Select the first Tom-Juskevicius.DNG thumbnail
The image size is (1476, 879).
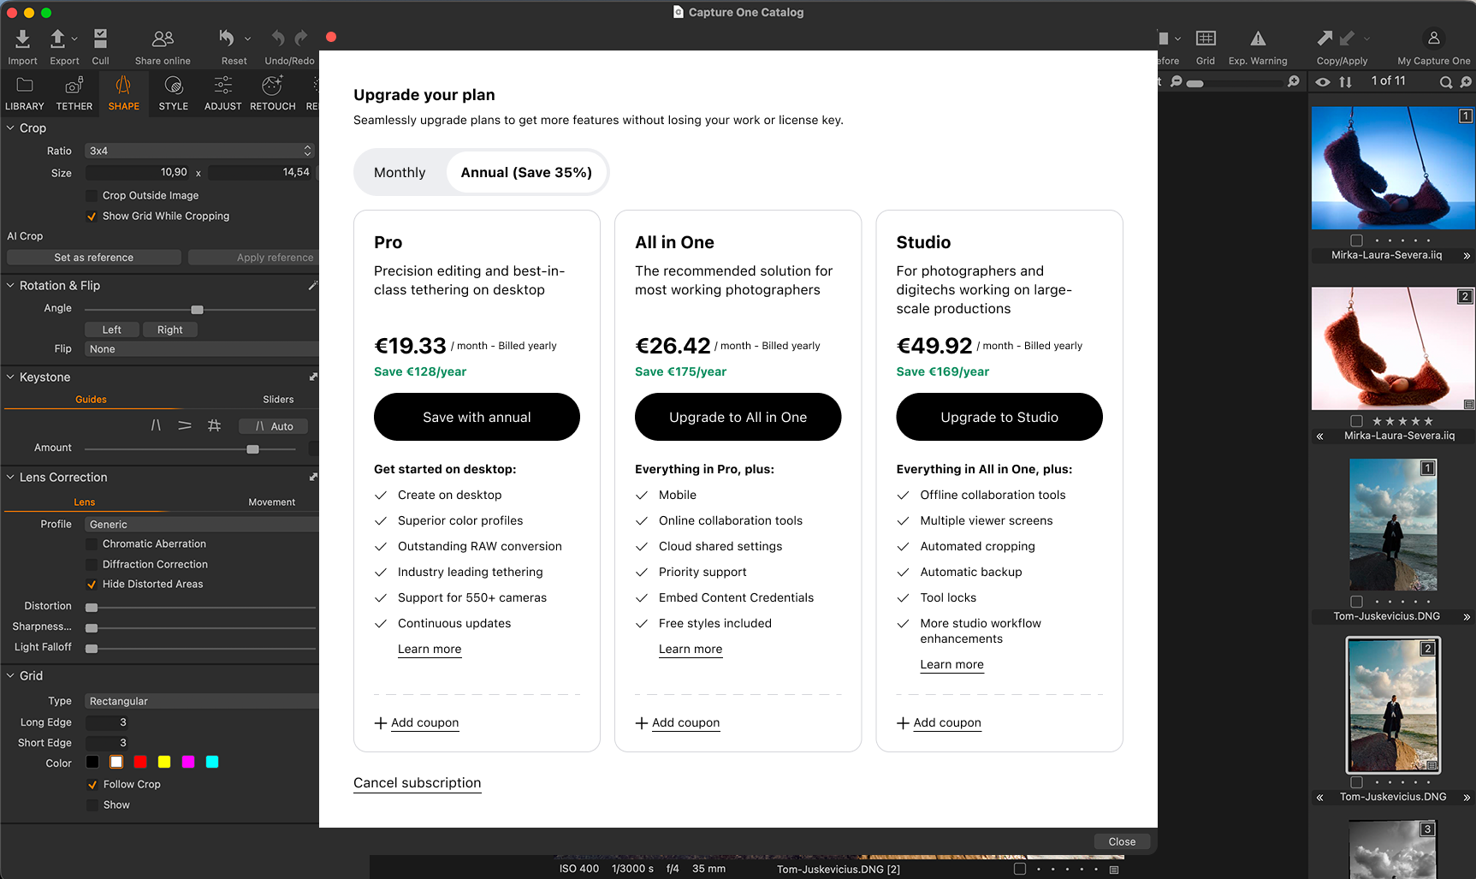[1393, 525]
